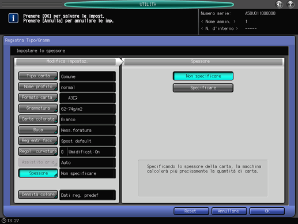Open the Densità colore setting
Viewport: 298px width, 224px height.
coord(38,195)
